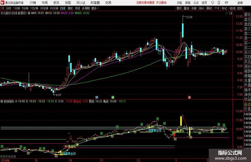Select the 日线 daily chart tab
This screenshot has width=251, height=162.
coord(63,8)
